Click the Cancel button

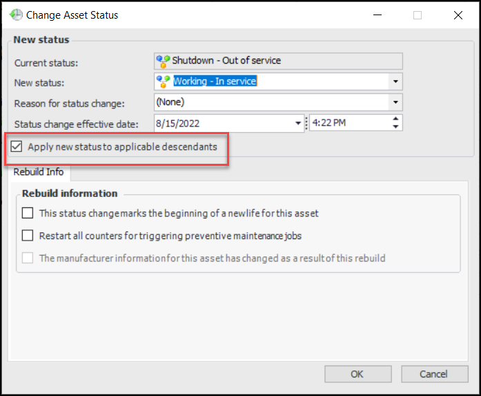coord(433,374)
